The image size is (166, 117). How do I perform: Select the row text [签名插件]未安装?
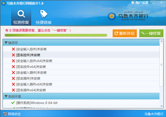(x=28, y=78)
